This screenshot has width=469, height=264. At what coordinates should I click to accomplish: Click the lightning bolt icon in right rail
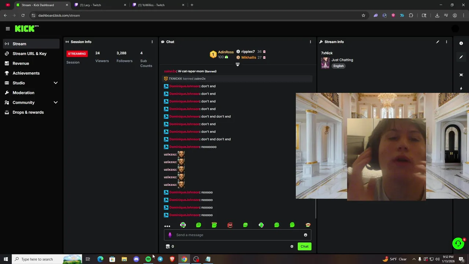pos(461,88)
